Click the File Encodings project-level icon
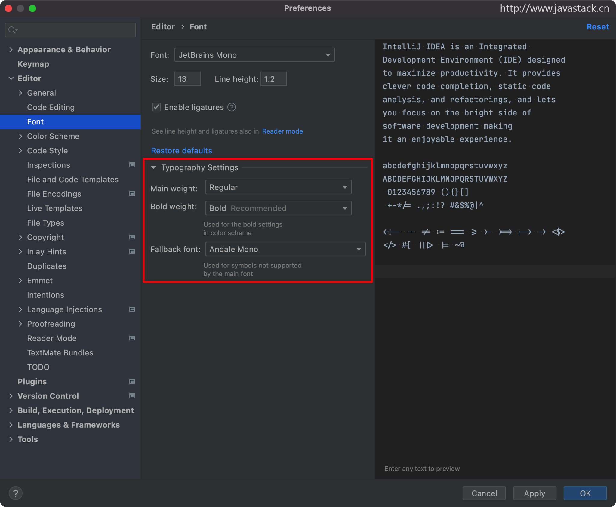 pos(132,194)
